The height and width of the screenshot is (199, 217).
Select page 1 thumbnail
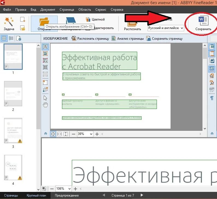(13, 57)
